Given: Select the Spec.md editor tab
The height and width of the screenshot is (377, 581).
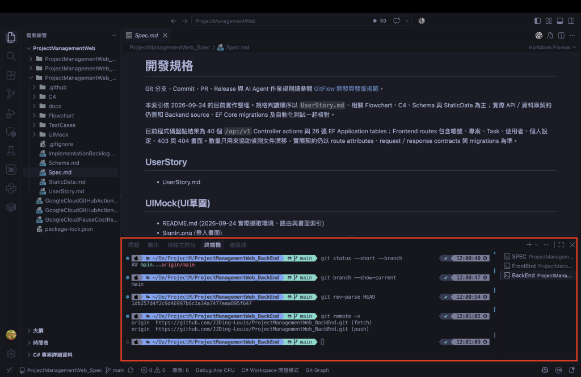Looking at the screenshot, I should [146, 35].
